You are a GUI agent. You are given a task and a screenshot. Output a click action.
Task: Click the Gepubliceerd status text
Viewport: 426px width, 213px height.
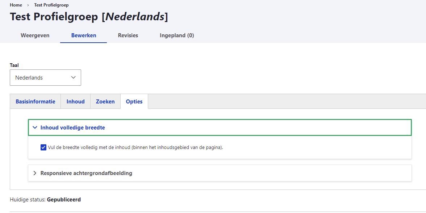[x=64, y=200]
